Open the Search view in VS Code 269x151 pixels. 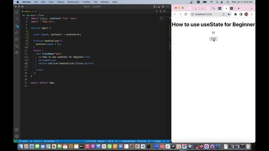[x=17, y=19]
